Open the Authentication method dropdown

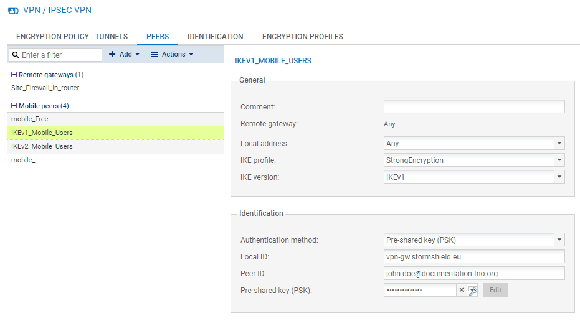click(559, 240)
